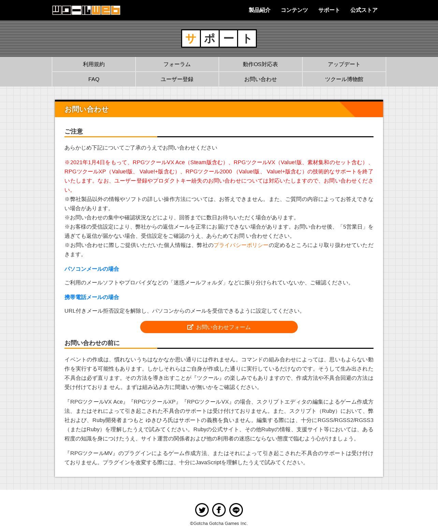Viewport: 438px width, 530px height.
Task: Select the アップデート tab
Action: [x=344, y=64]
